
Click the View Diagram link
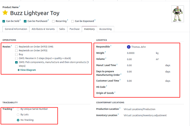pyautogui.click(x=28, y=70)
